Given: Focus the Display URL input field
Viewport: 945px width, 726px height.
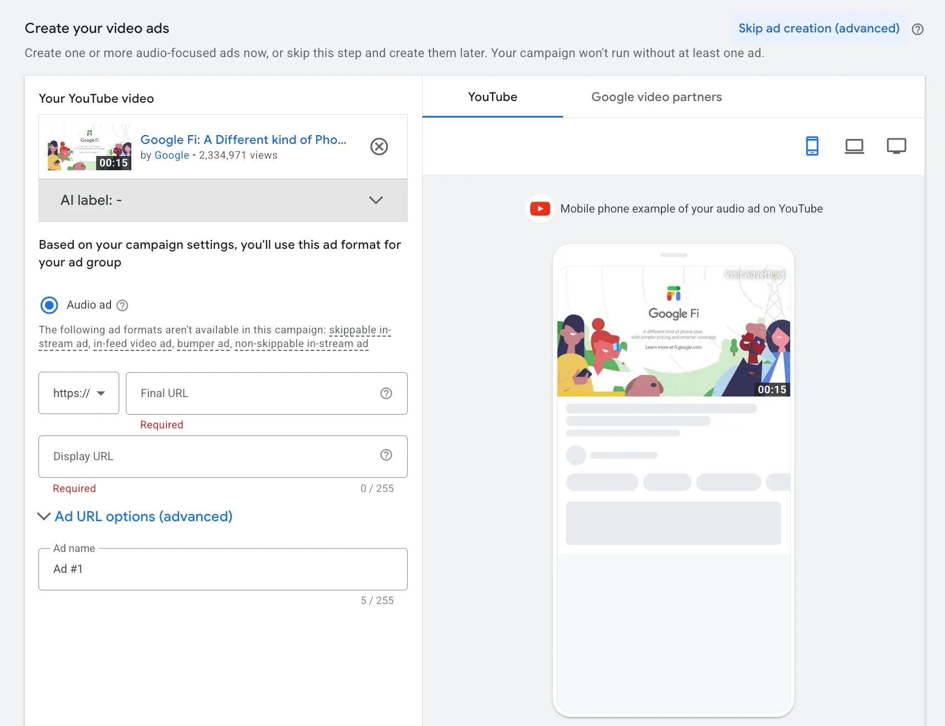Looking at the screenshot, I should click(x=223, y=456).
